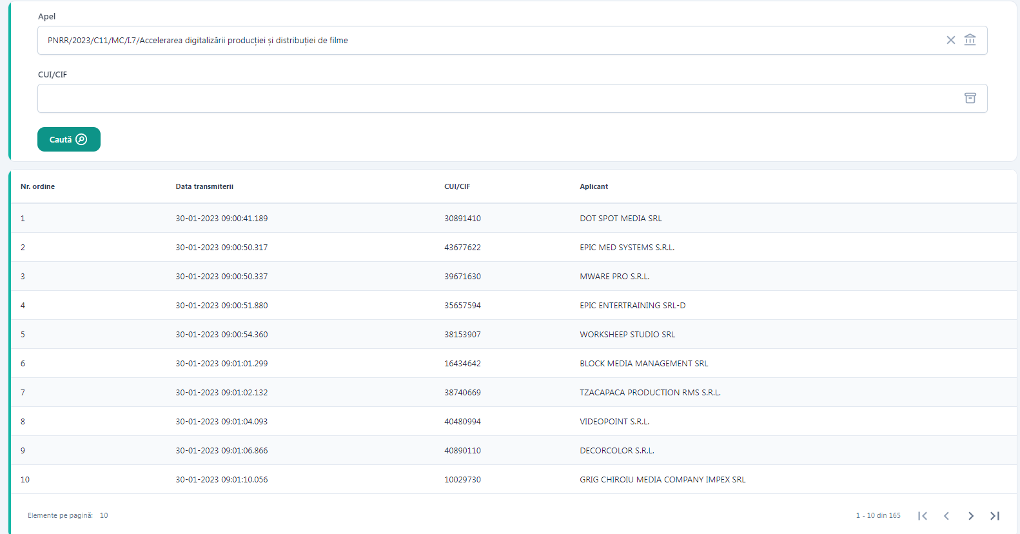Click CUI value 39671630
Screen dimensions: 1020x534
(462, 276)
